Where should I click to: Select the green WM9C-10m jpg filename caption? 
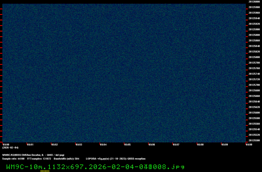click(x=95, y=167)
